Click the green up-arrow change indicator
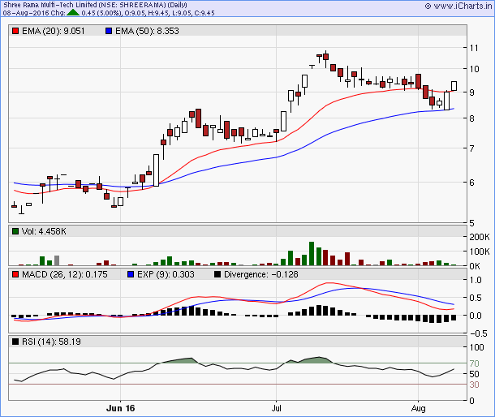 (73, 13)
